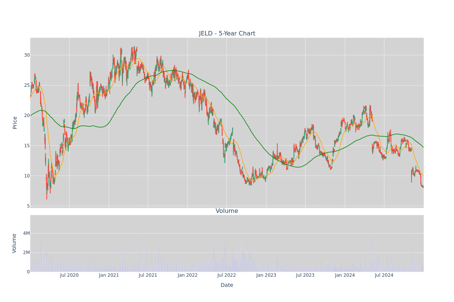Image resolution: width=454 pixels, height=302 pixels.
Task: Click the 'Price' y-axis label
Action: (15, 123)
